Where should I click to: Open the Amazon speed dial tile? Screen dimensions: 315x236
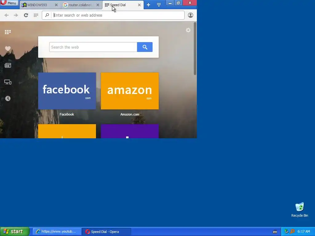pos(130,91)
